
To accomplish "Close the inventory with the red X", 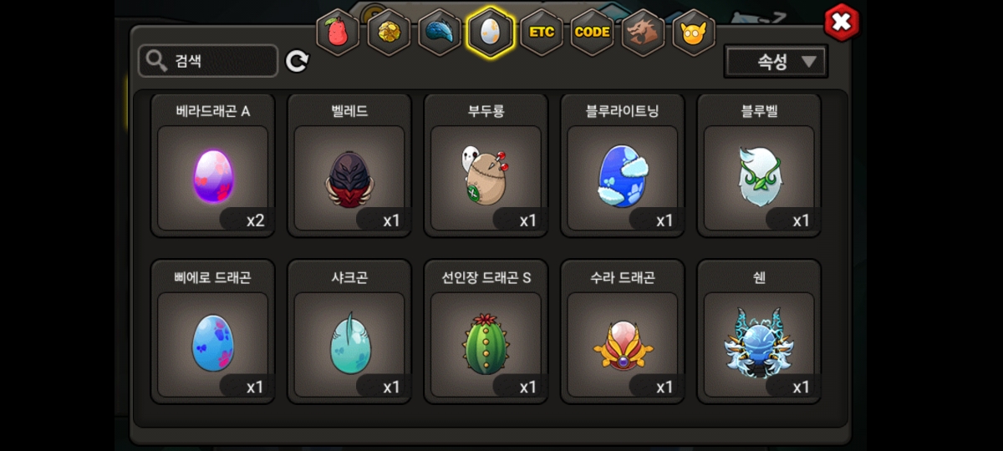I will coord(841,23).
